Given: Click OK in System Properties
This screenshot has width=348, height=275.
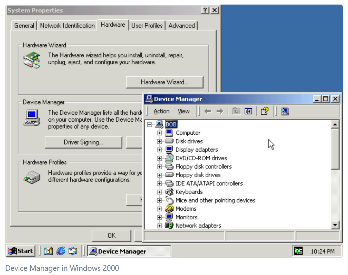Looking at the screenshot, I should [x=111, y=236].
